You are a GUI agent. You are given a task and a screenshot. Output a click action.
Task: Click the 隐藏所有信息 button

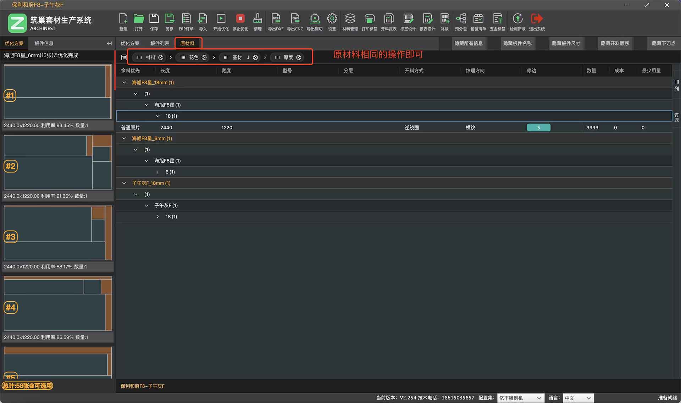pyautogui.click(x=468, y=43)
